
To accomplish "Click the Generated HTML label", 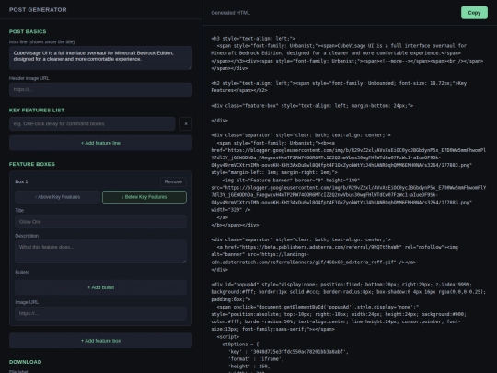I will [230, 13].
